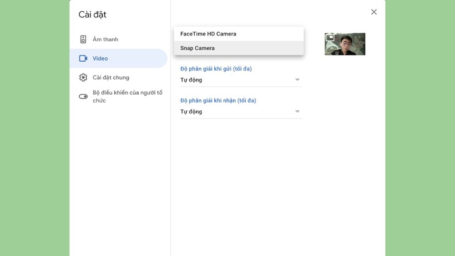Click the toggle icon beside Bộ điều khiển
Viewport: 455px width, 256px height.
83,96
